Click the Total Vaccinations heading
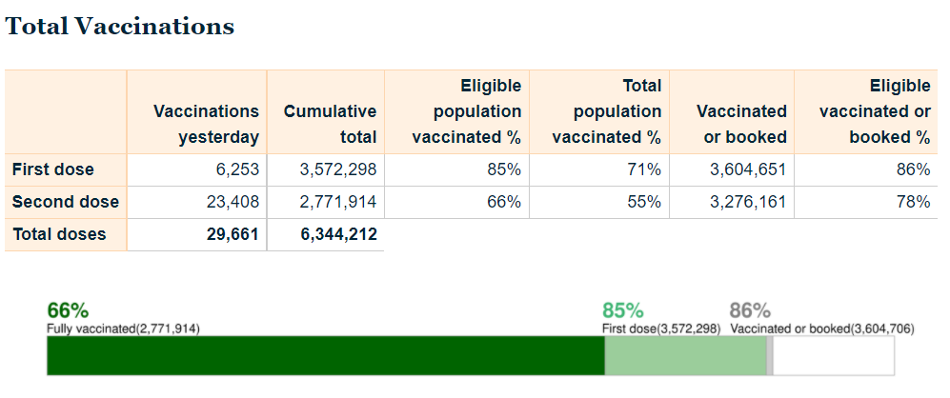The width and height of the screenshot is (950, 398). [x=120, y=27]
